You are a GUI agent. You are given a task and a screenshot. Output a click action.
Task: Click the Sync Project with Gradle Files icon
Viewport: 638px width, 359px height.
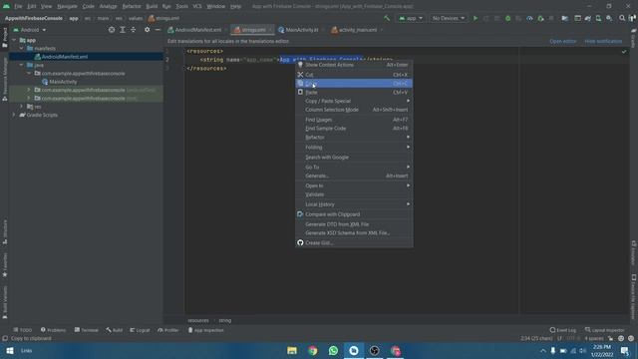(588, 18)
